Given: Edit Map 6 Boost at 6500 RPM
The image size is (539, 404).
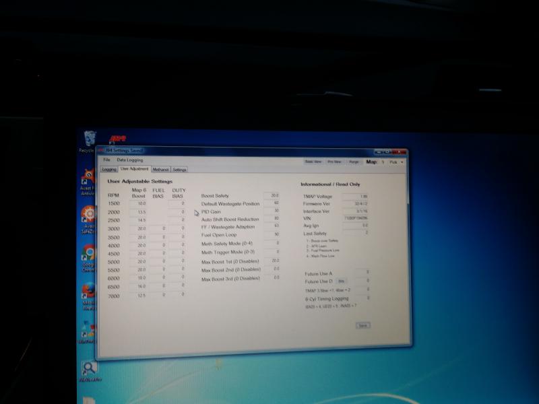Looking at the screenshot, I should [x=138, y=287].
